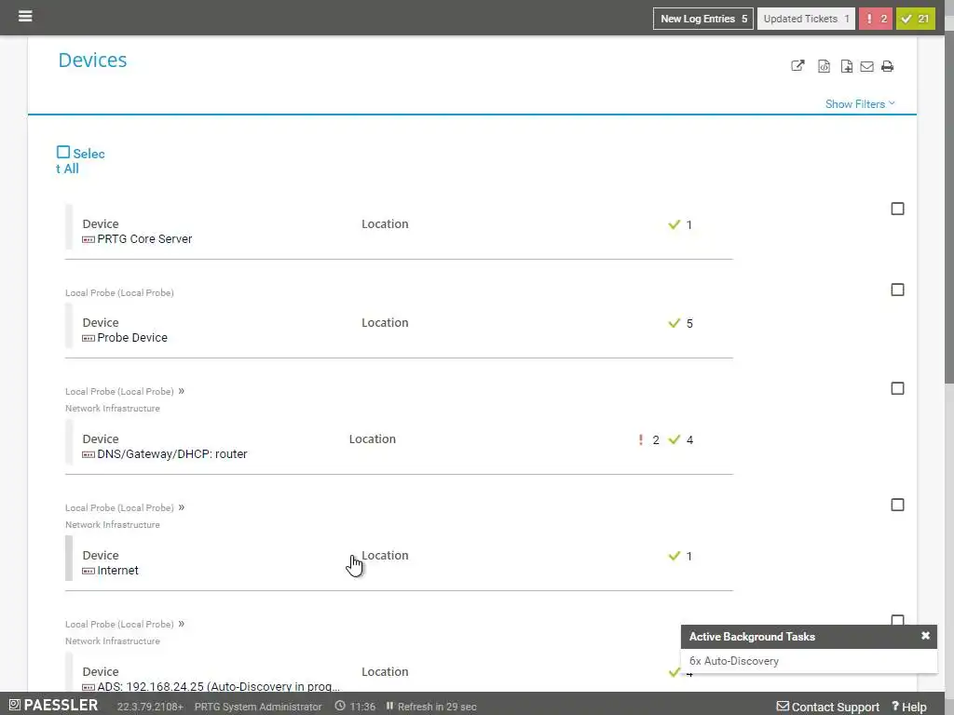Screen dimensions: 954x715
Task: Open the Internet device
Action: pos(118,571)
